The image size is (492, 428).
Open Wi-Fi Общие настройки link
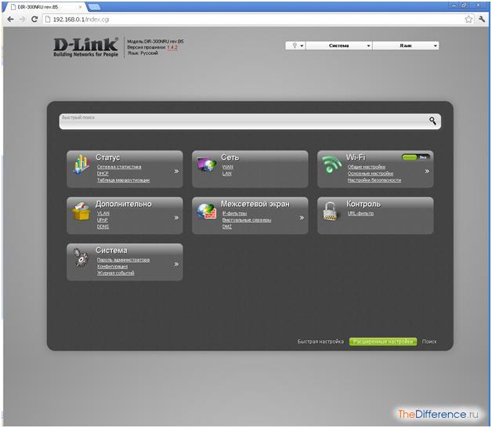(x=366, y=167)
